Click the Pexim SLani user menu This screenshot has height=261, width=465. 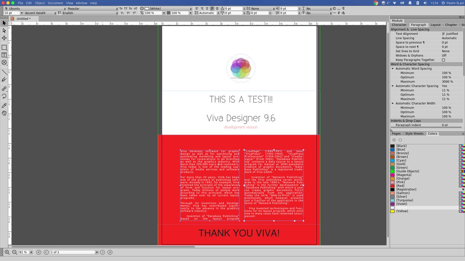tap(453, 3)
